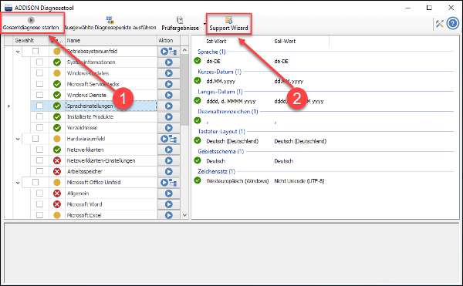Click scrollbar down arrow in diagnosis list
This screenshot has width=463, height=286.
(x=184, y=215)
